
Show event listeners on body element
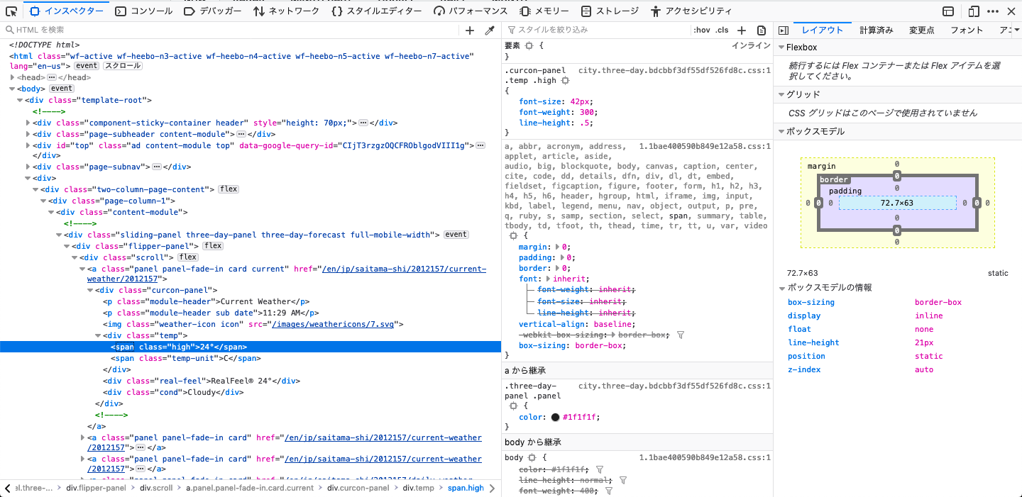pos(62,89)
